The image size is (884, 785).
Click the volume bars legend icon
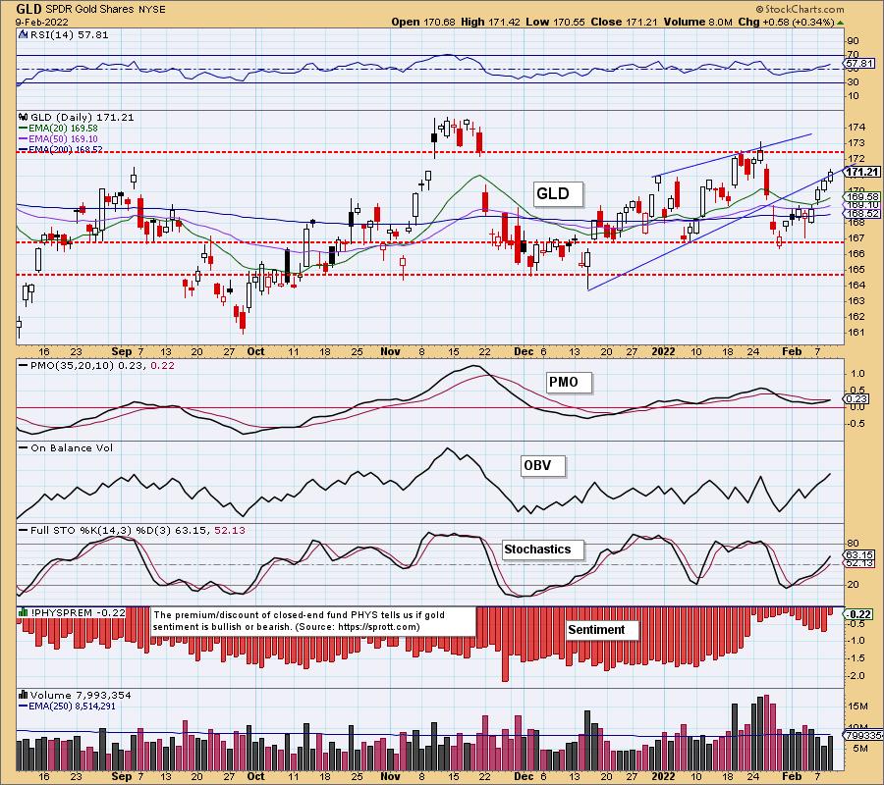(24, 695)
